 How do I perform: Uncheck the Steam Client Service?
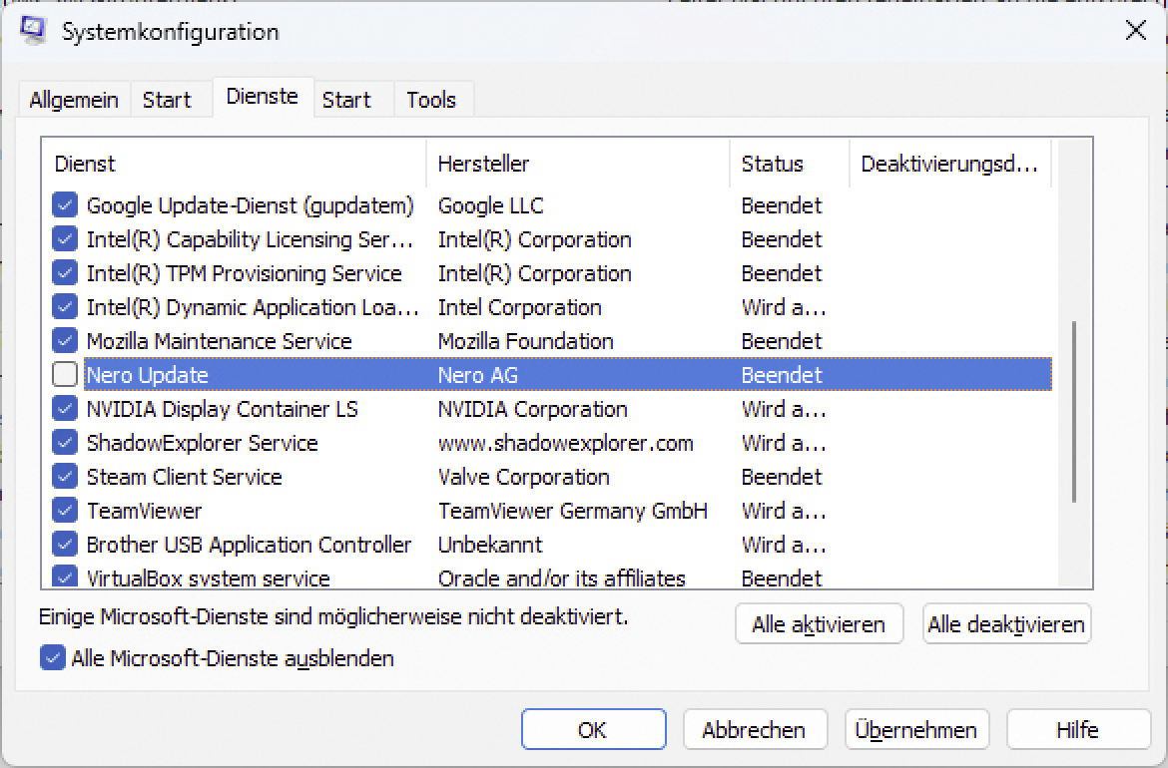tap(63, 476)
